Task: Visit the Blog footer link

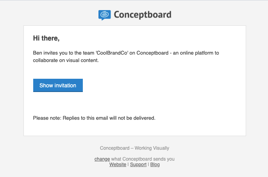Action: click(155, 165)
